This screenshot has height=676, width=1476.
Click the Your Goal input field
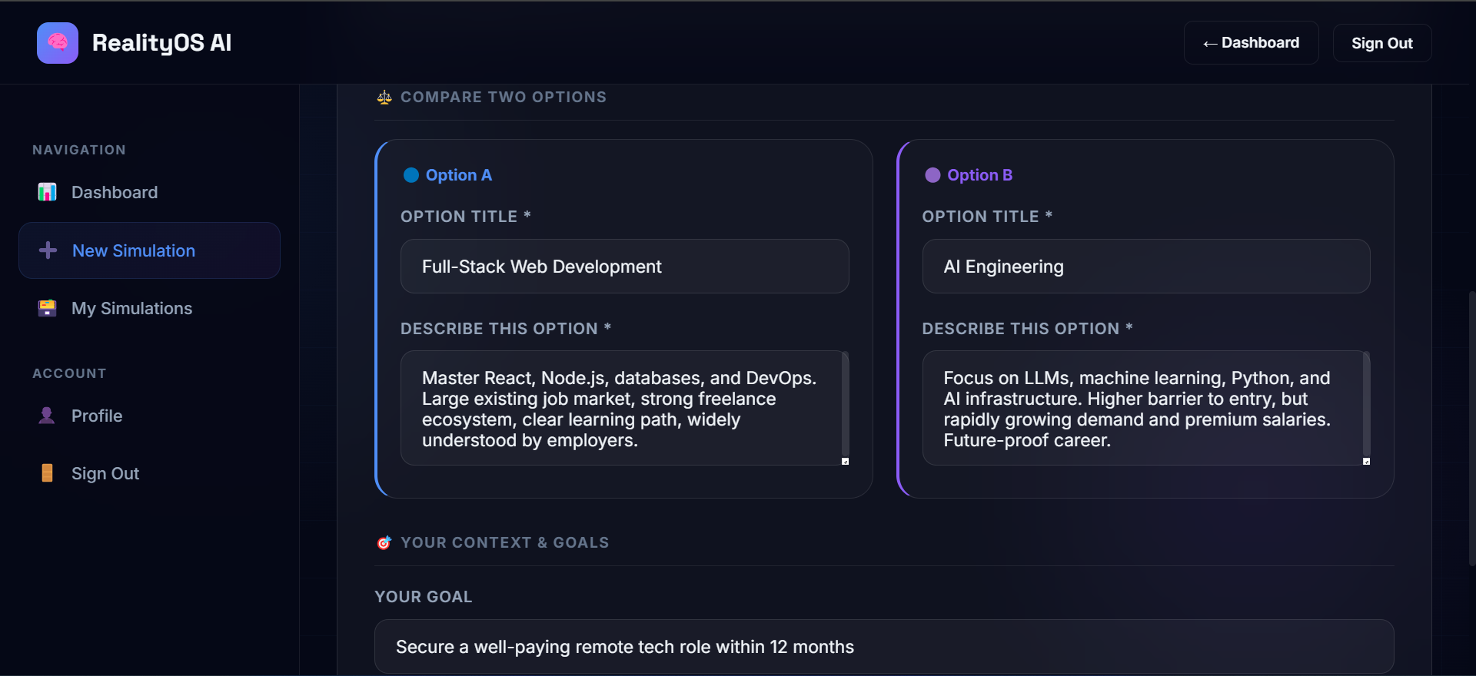point(884,647)
